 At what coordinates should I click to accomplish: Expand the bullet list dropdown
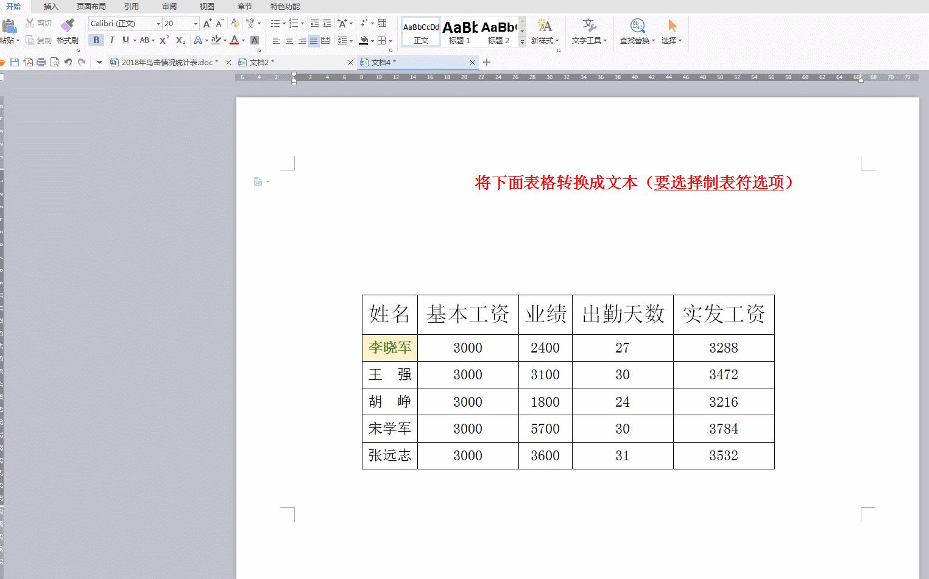(283, 23)
